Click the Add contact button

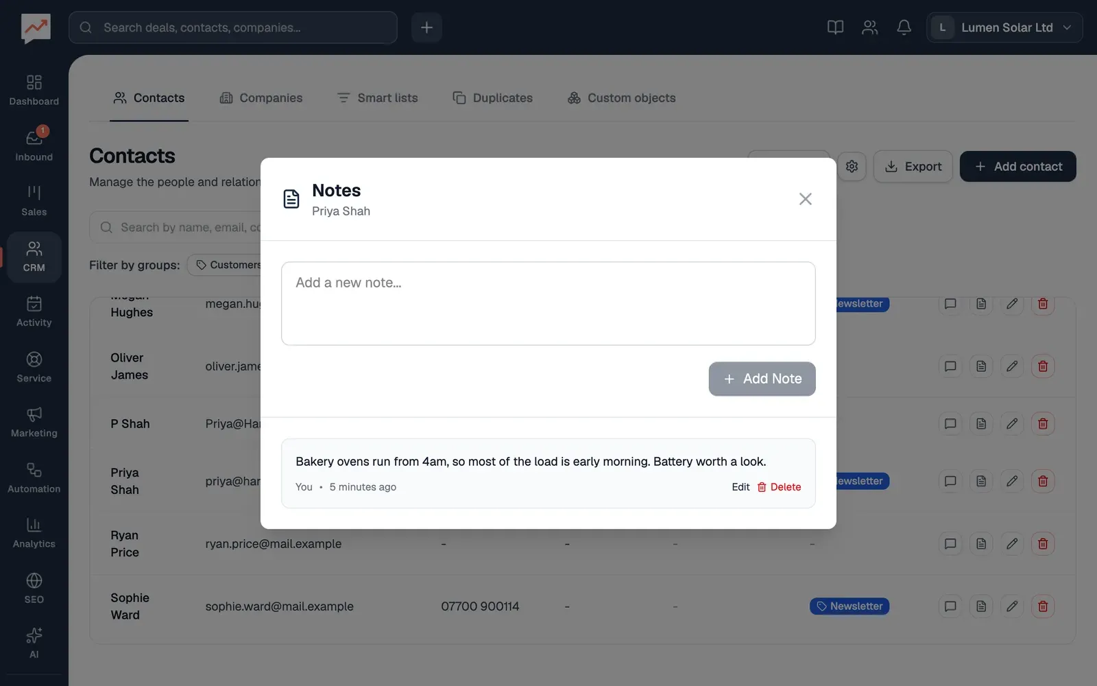pos(1018,167)
